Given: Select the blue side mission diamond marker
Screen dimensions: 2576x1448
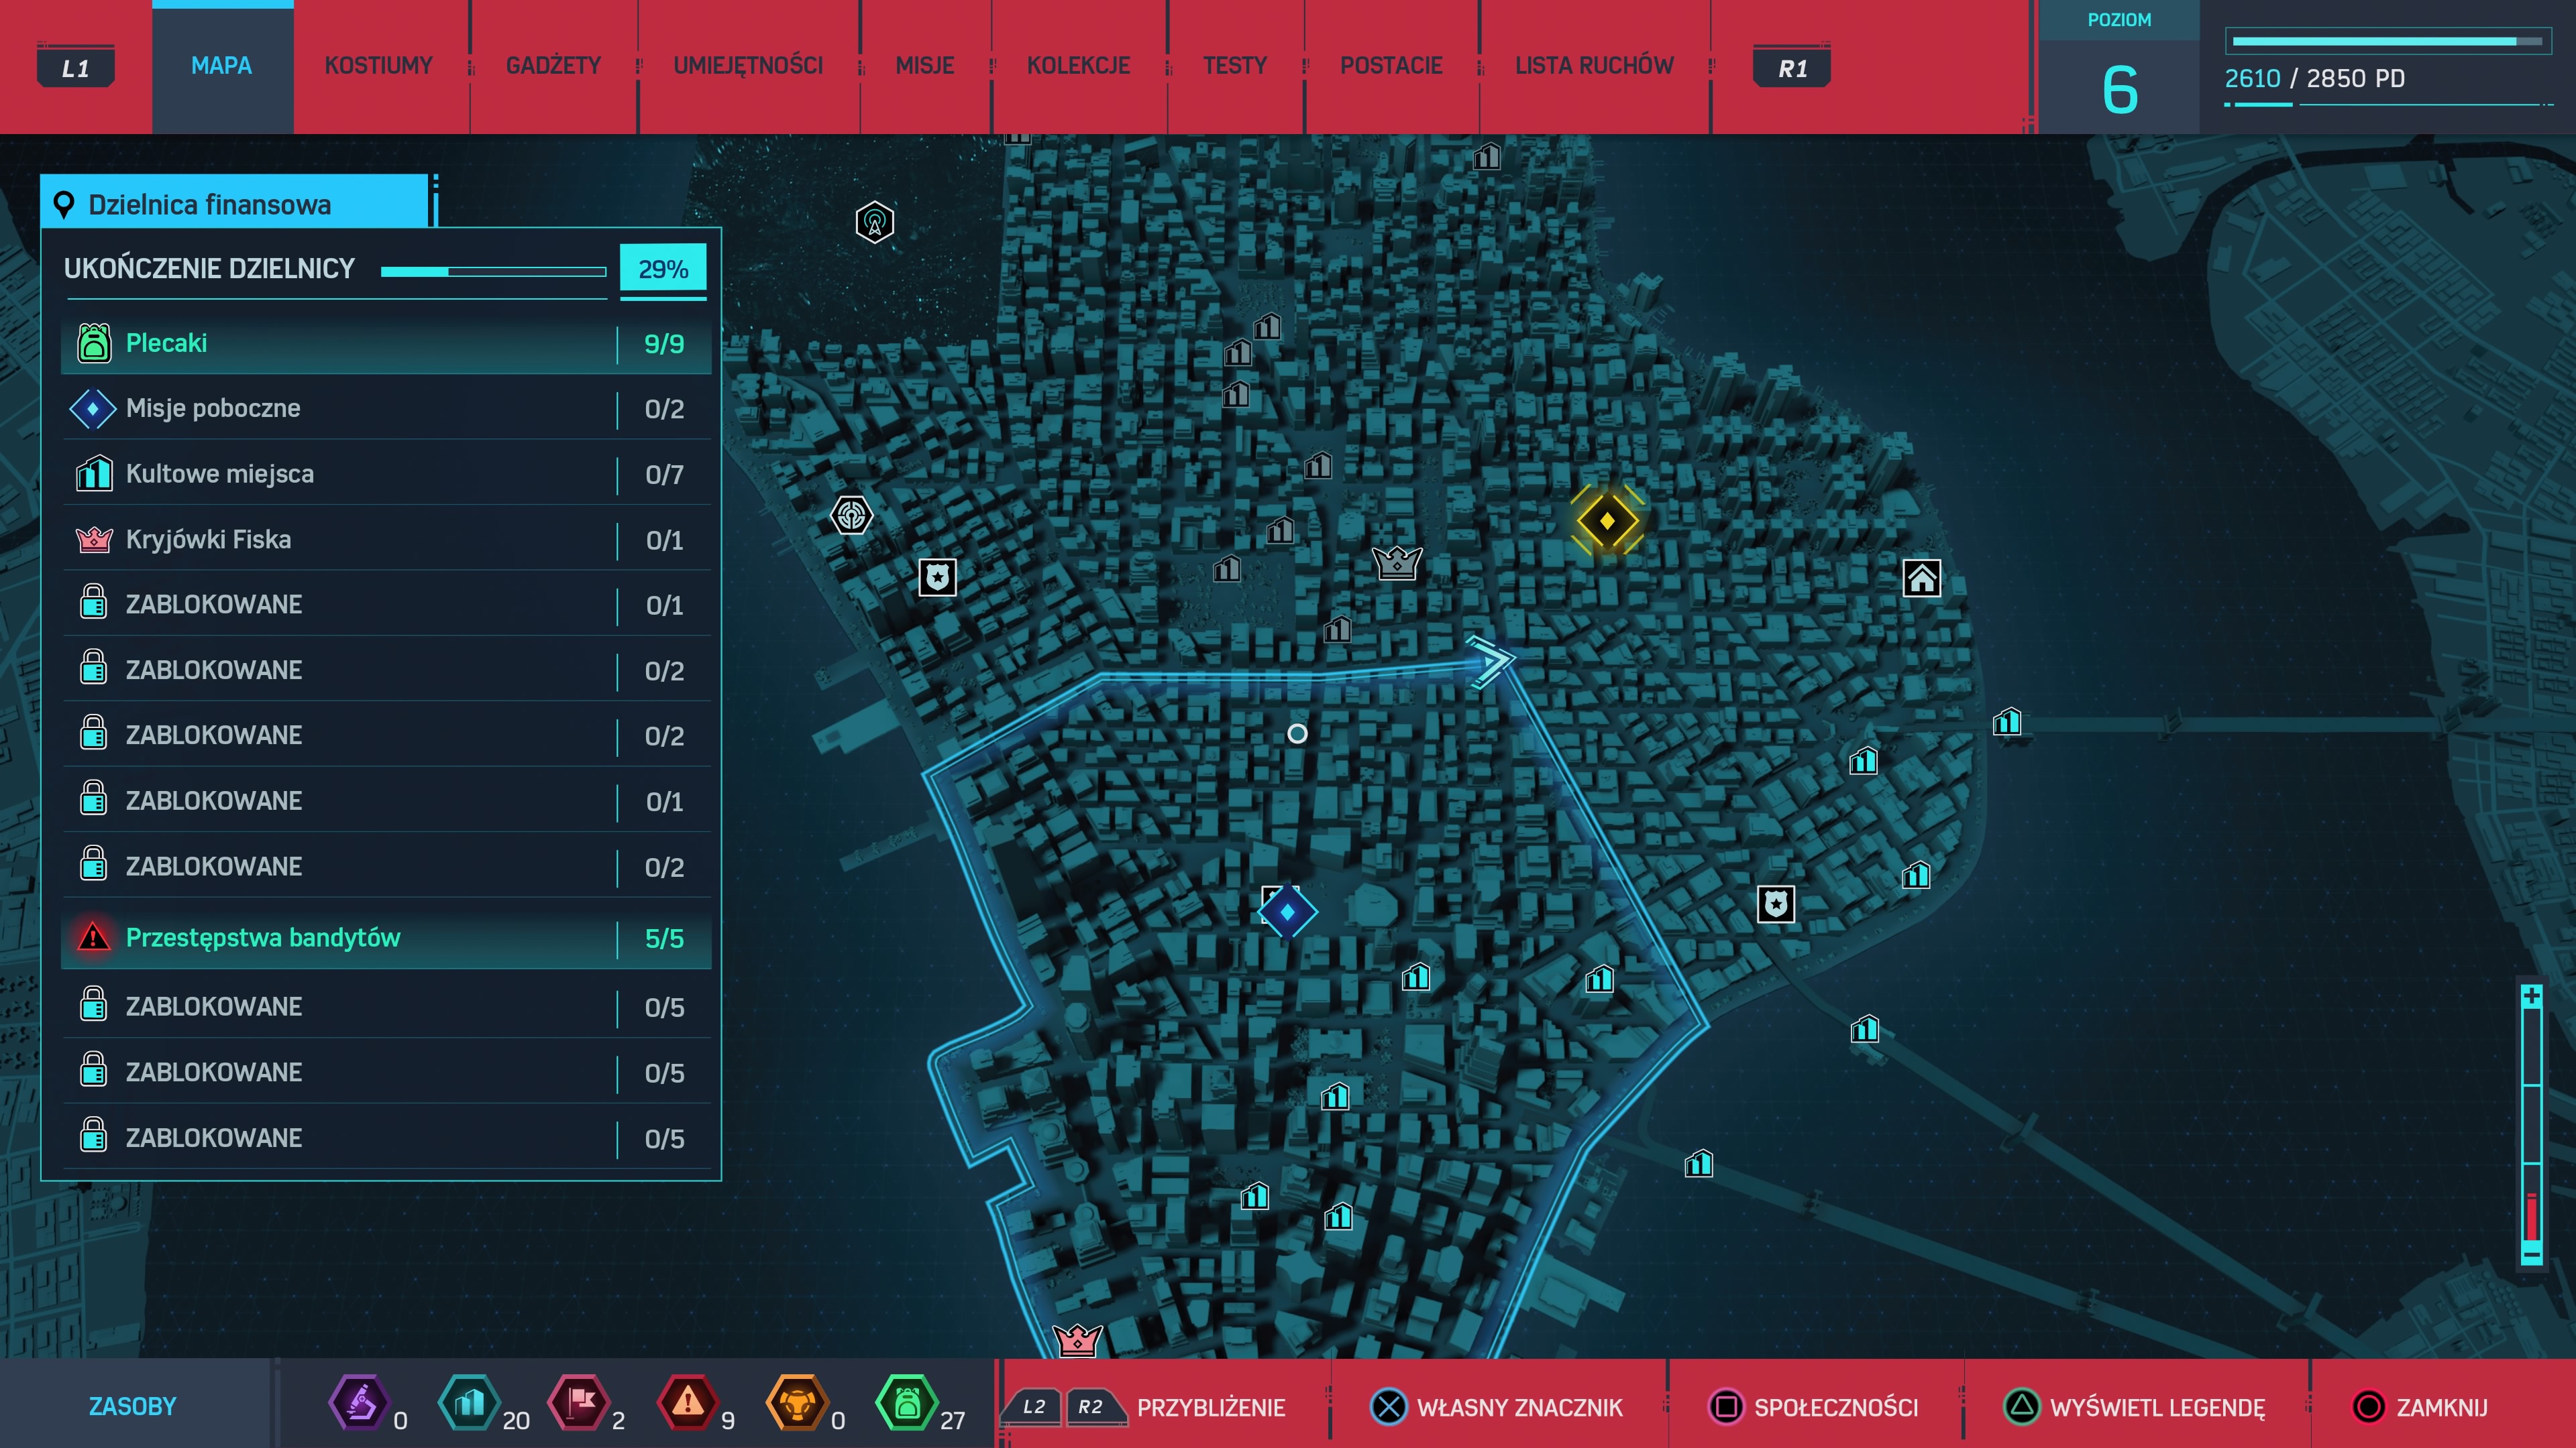Looking at the screenshot, I should [x=1287, y=912].
